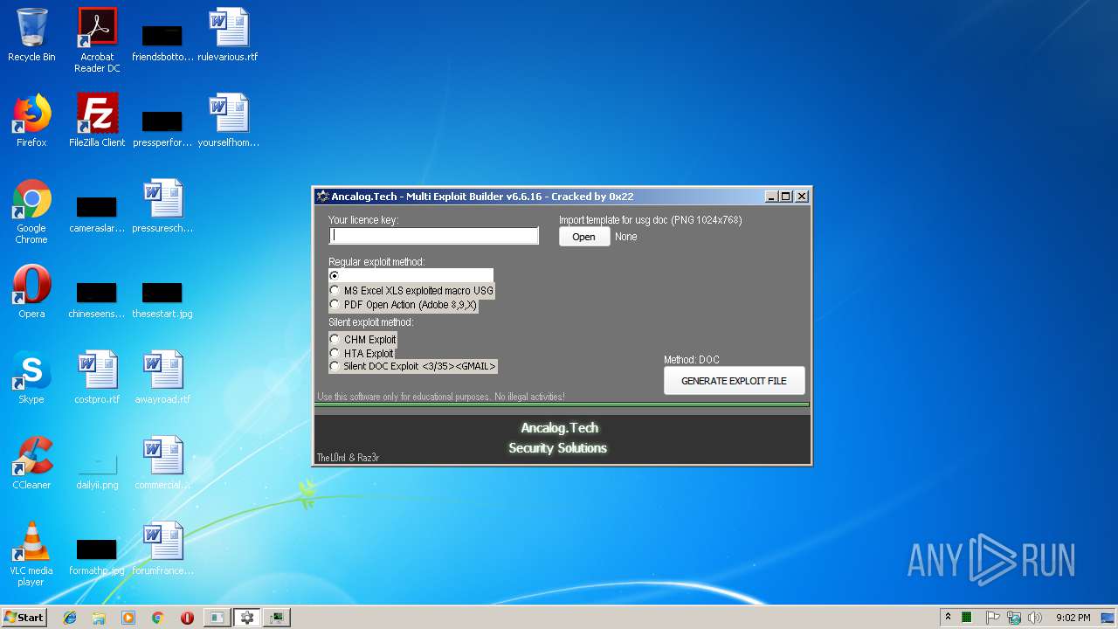
Task: Select the commercial... Word document
Action: coord(162,463)
